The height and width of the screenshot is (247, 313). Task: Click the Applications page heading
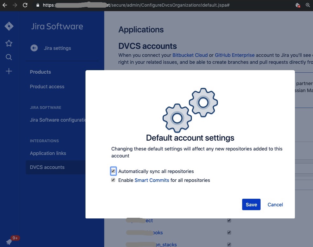coord(141,30)
